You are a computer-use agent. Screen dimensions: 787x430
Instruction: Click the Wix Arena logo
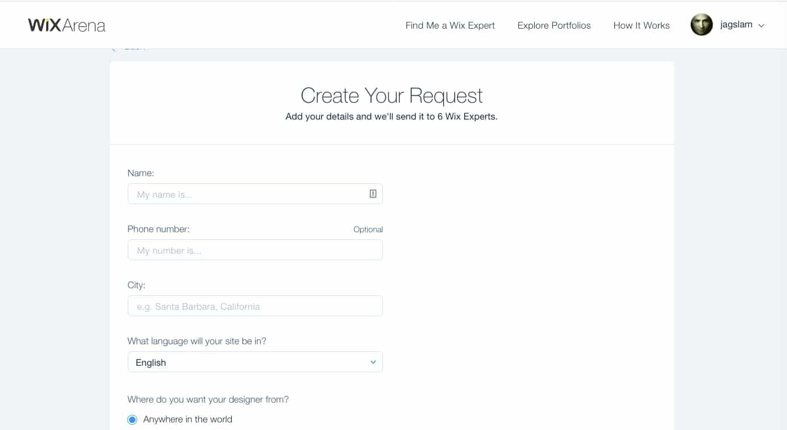[67, 25]
